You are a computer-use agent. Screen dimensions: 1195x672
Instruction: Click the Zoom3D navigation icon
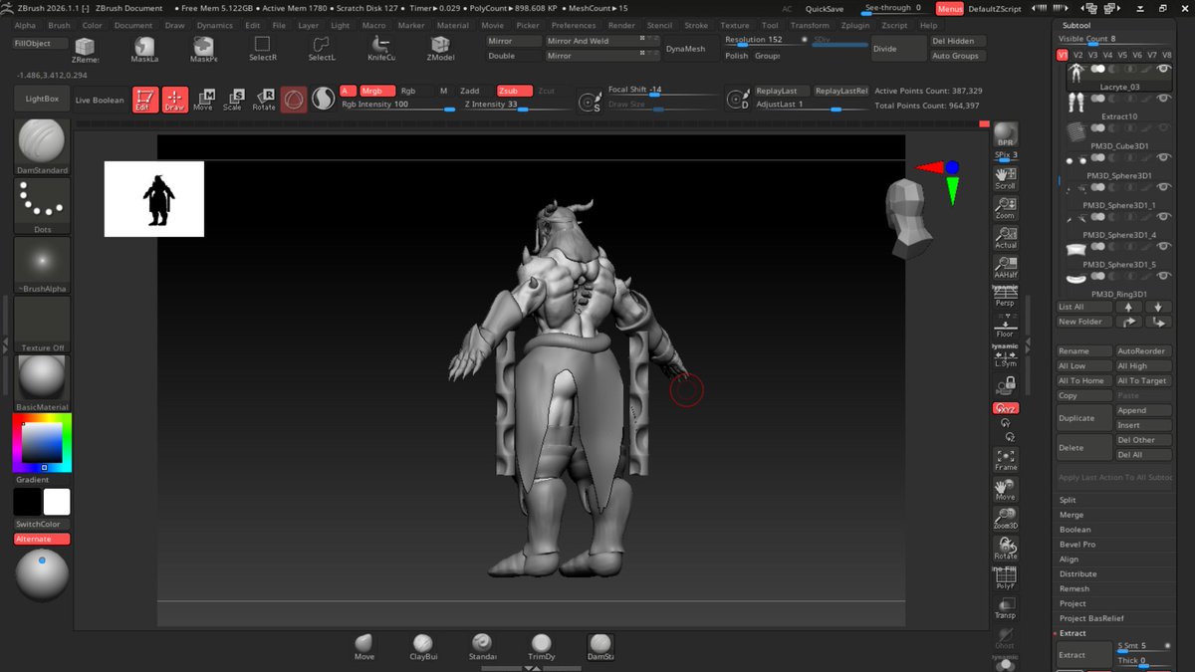point(1006,519)
